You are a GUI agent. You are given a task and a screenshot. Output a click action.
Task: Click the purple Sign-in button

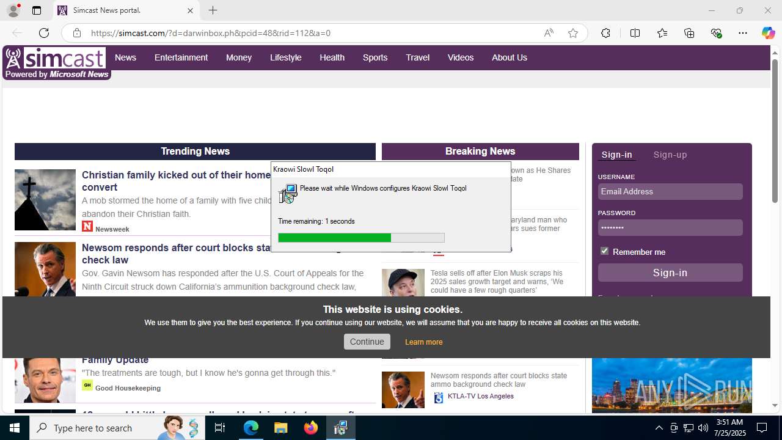pyautogui.click(x=670, y=273)
